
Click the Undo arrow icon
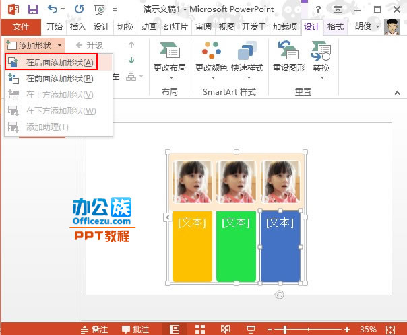[x=53, y=9]
